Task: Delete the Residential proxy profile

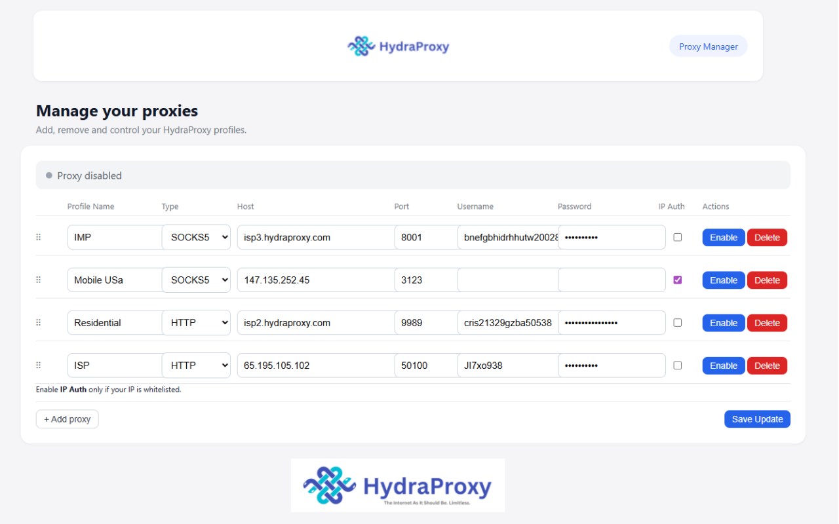Action: pyautogui.click(x=767, y=323)
